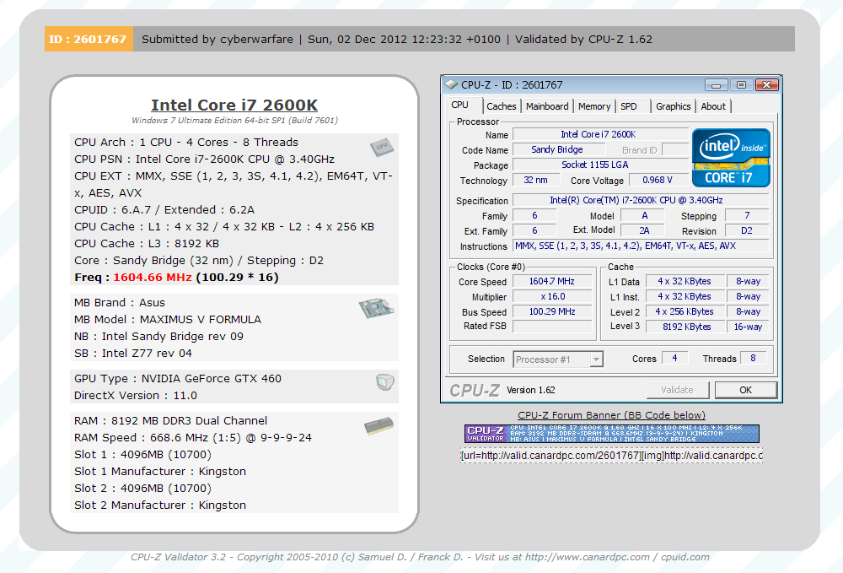Click the CPU-Z title bar app icon
The height and width of the screenshot is (573, 843).
pos(451,84)
